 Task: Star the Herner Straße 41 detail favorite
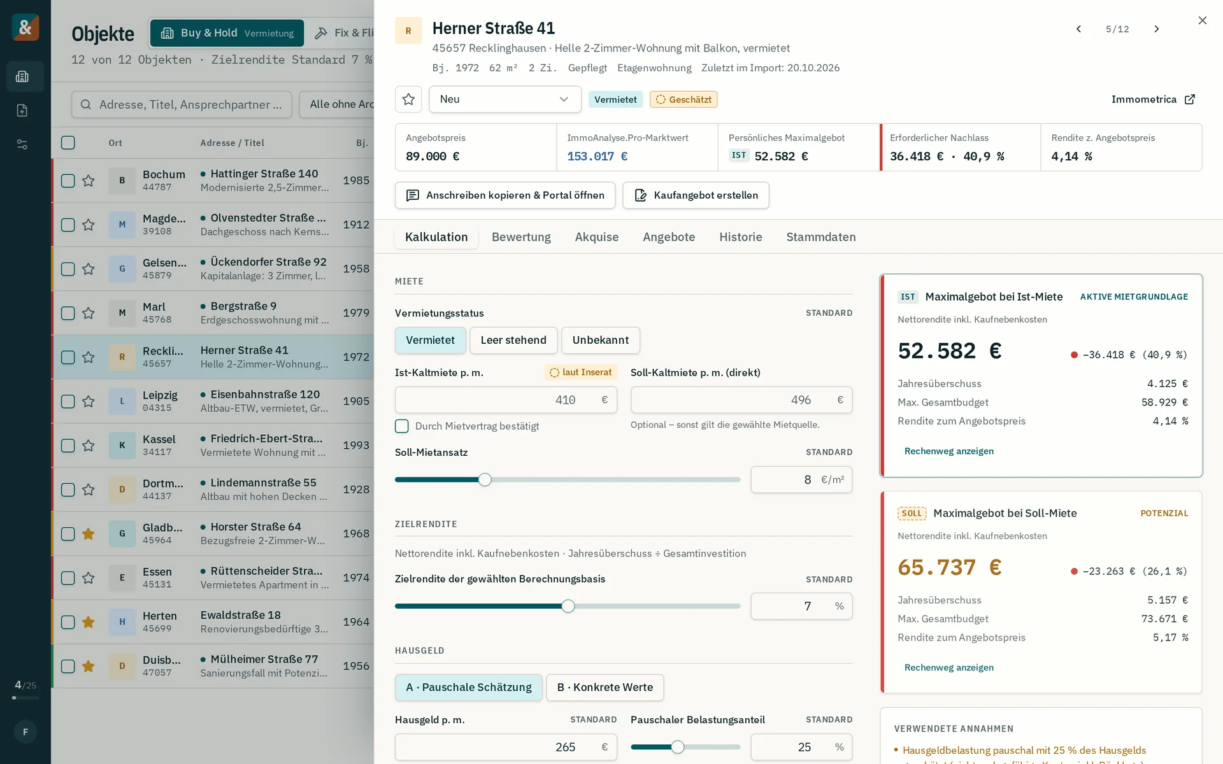(x=408, y=99)
